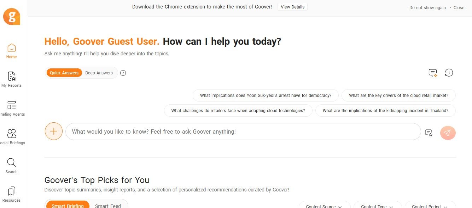Click the Do not show again link

[427, 8]
